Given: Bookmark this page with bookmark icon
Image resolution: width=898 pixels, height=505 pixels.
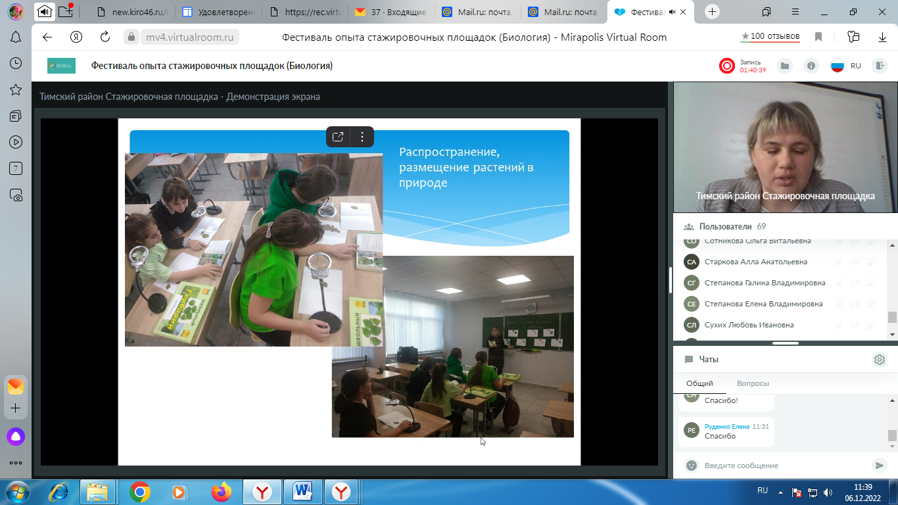Looking at the screenshot, I should point(818,37).
